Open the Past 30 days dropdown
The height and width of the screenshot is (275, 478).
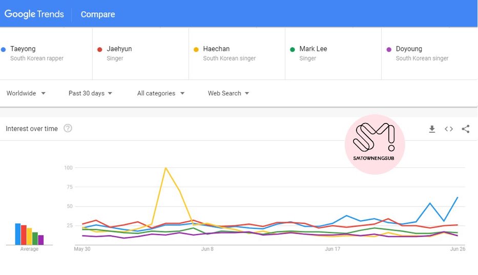[x=90, y=93]
